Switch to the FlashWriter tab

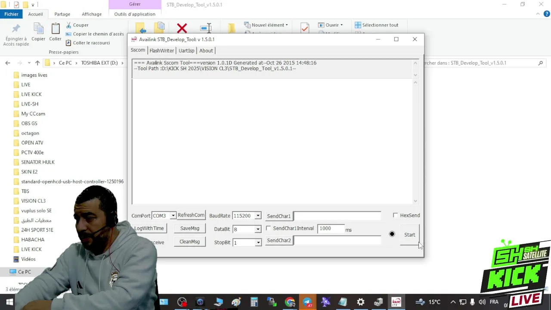(x=161, y=51)
